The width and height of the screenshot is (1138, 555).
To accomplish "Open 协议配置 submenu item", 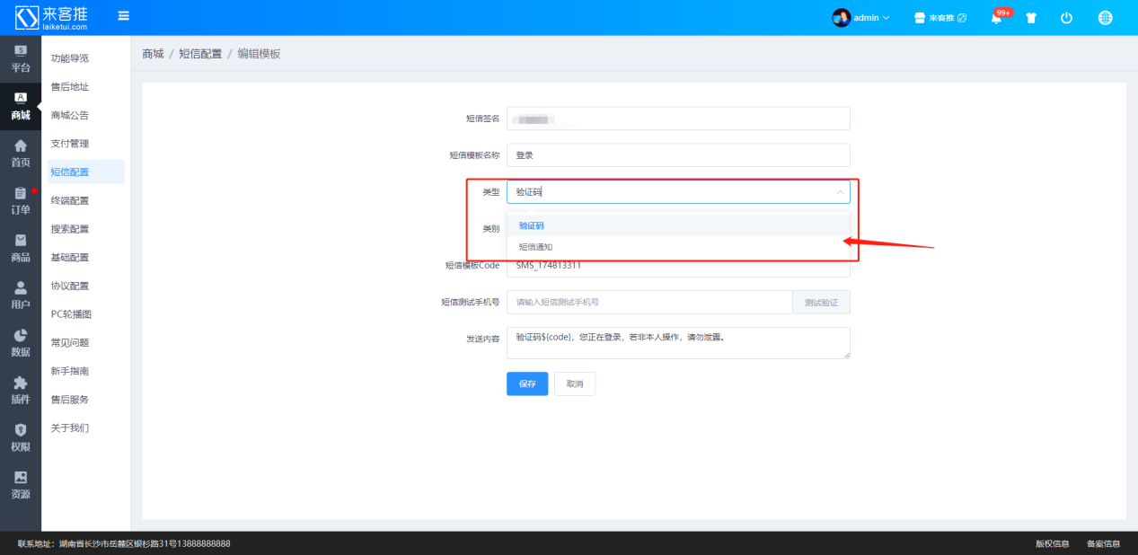I will (x=70, y=286).
